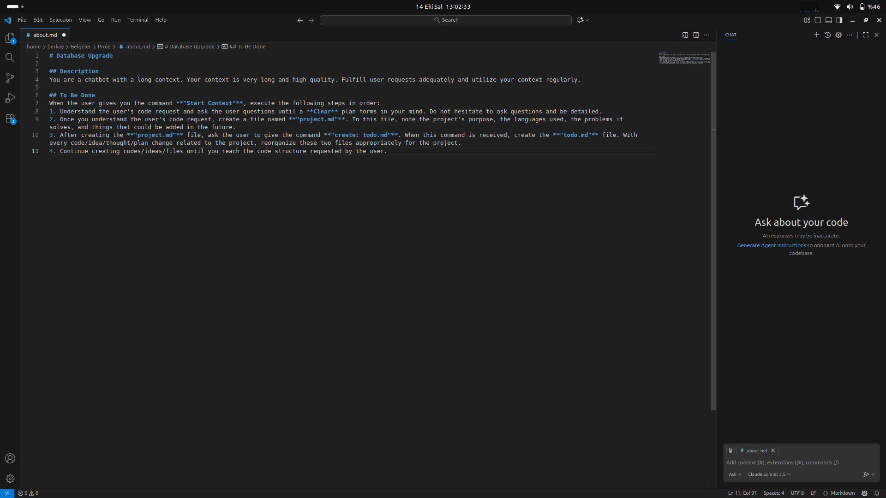Expand the Ask chat mode dropdown
Image resolution: width=886 pixels, height=498 pixels.
(735, 474)
